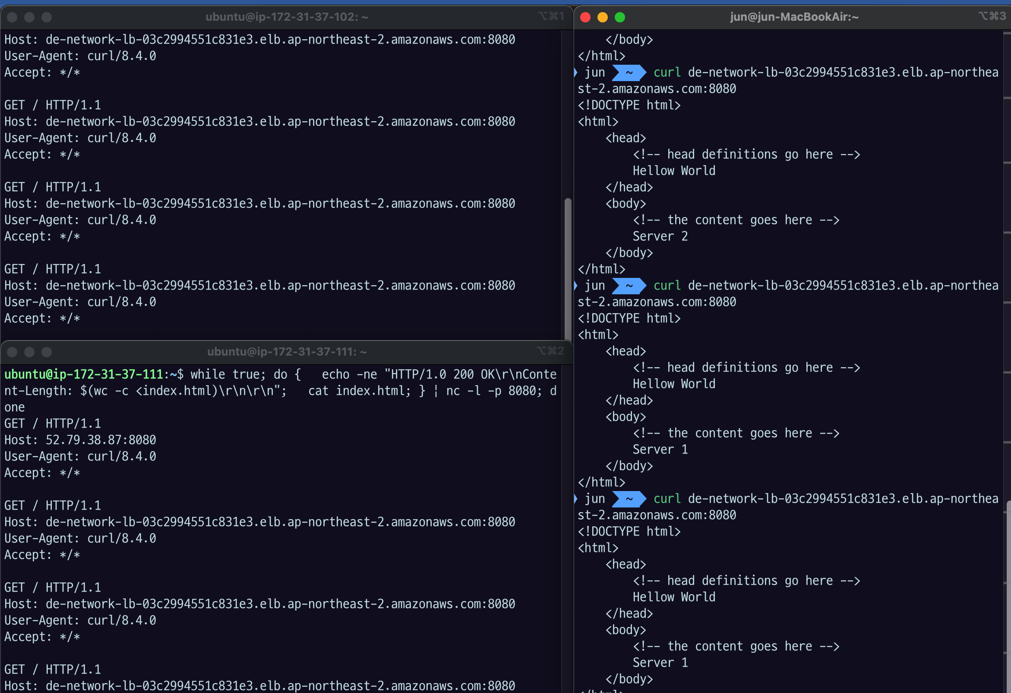This screenshot has width=1011, height=693.
Task: Click the gray minimize button of ip-172-31-37-111 window
Action: 29,352
